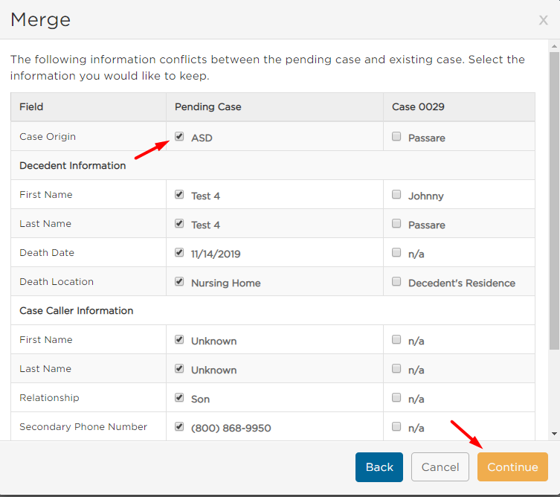This screenshot has height=497, width=560.
Task: Select Passare as decedent last name
Action: (396, 223)
